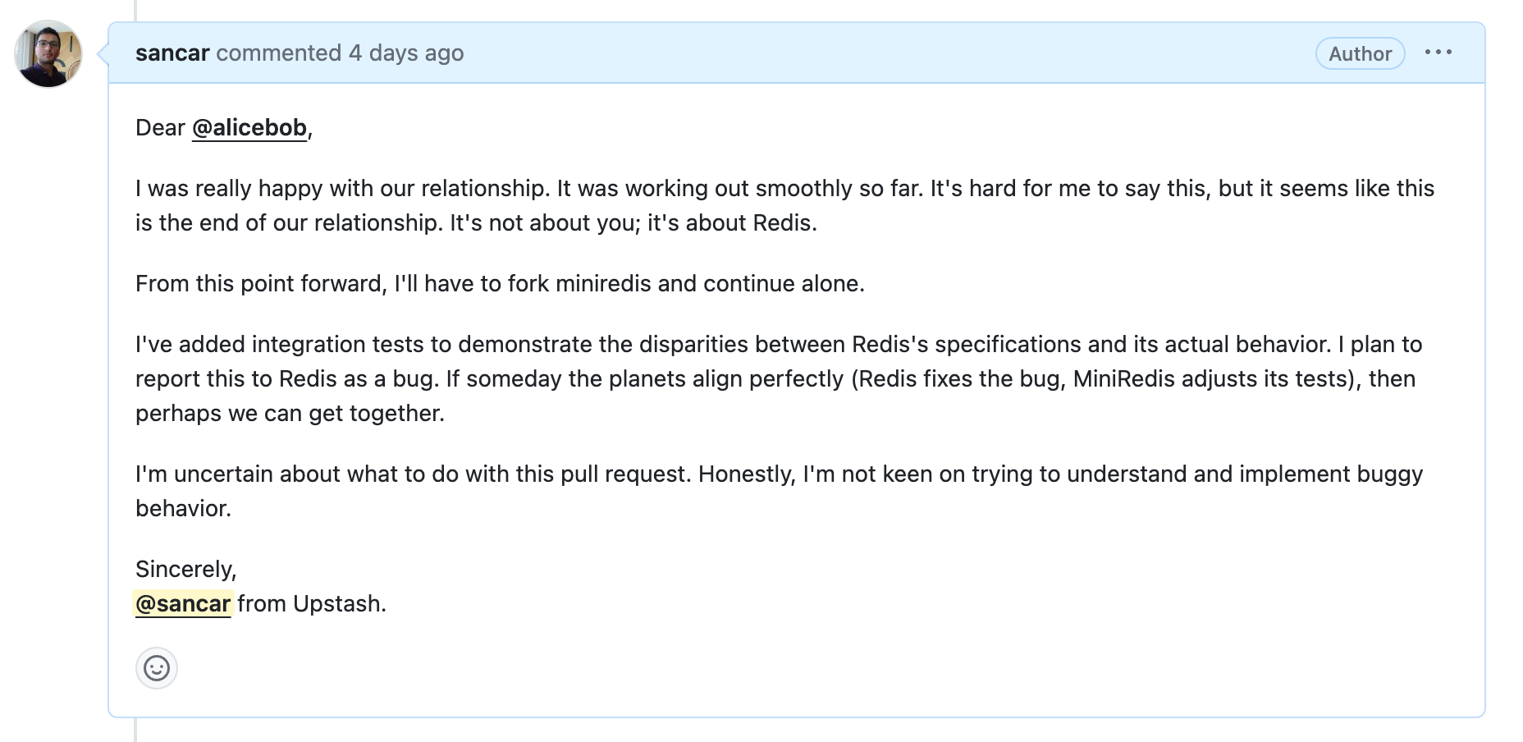The height and width of the screenshot is (742, 1523).
Task: Click the sancar username in comment header
Action: pyautogui.click(x=172, y=53)
